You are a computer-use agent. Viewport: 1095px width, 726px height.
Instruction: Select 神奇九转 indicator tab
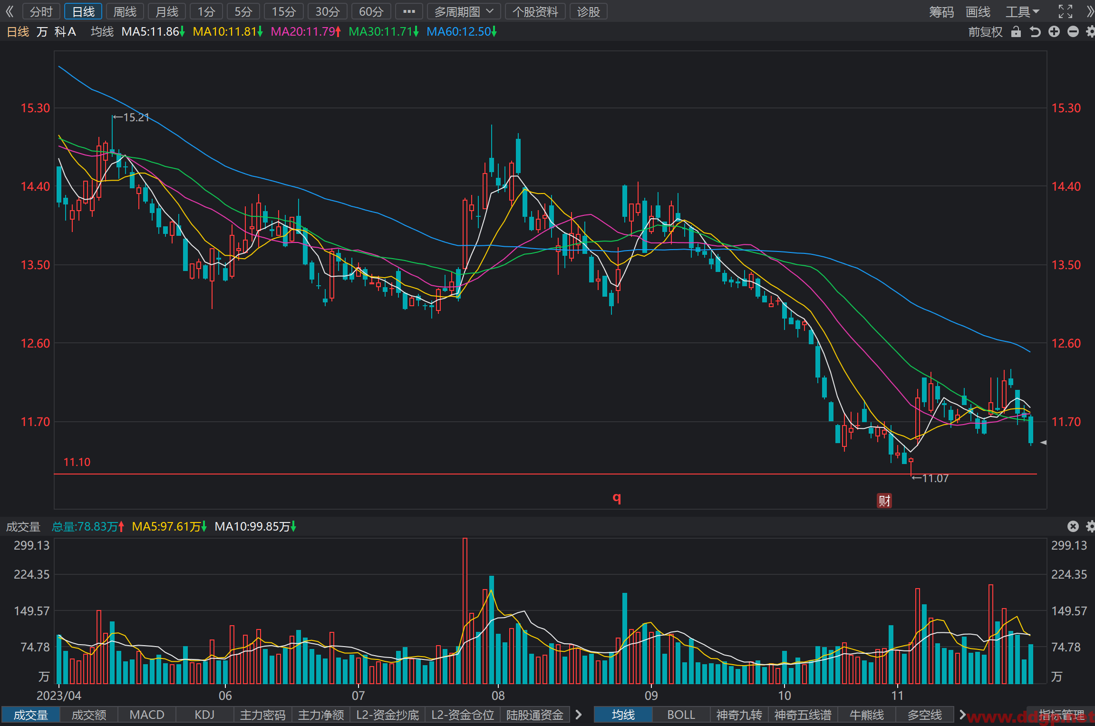point(739,715)
